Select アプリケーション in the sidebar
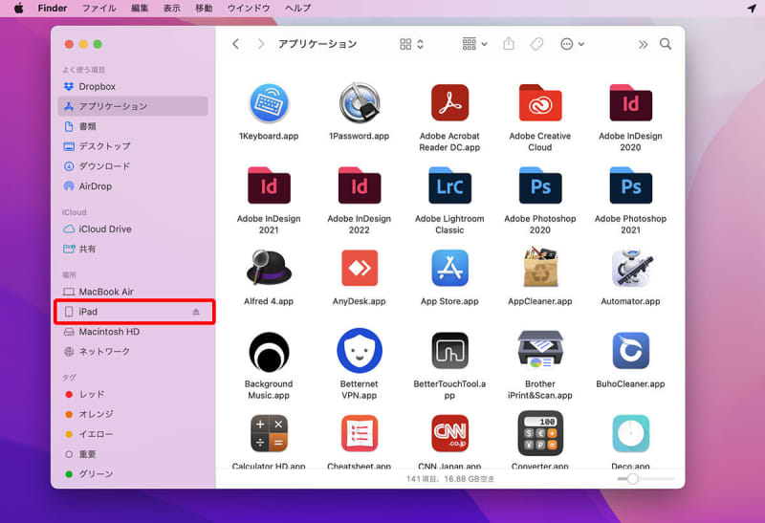 pos(133,106)
